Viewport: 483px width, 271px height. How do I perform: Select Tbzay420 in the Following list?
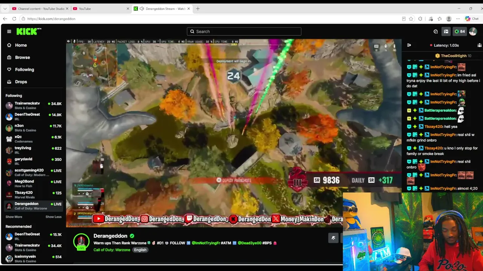click(34, 195)
